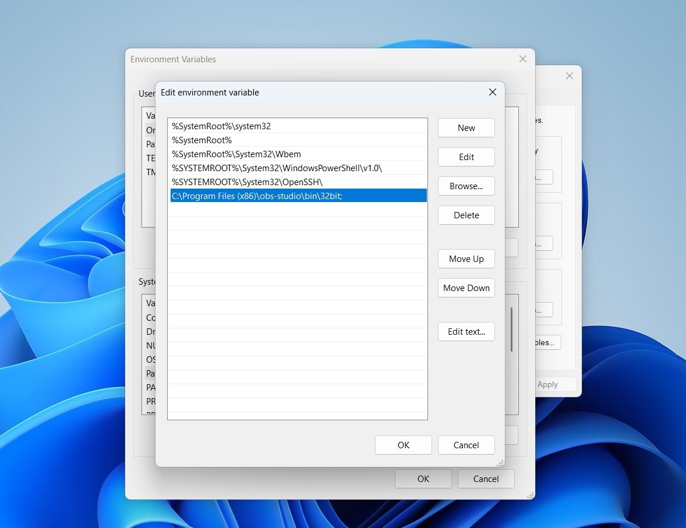Viewport: 686px width, 528px height.
Task: Click OK in the Environment Variables window
Action: coord(423,479)
